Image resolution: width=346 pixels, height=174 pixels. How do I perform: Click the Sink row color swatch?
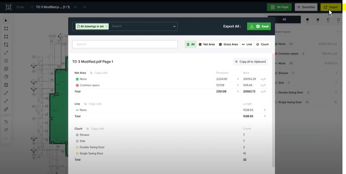[77, 141]
